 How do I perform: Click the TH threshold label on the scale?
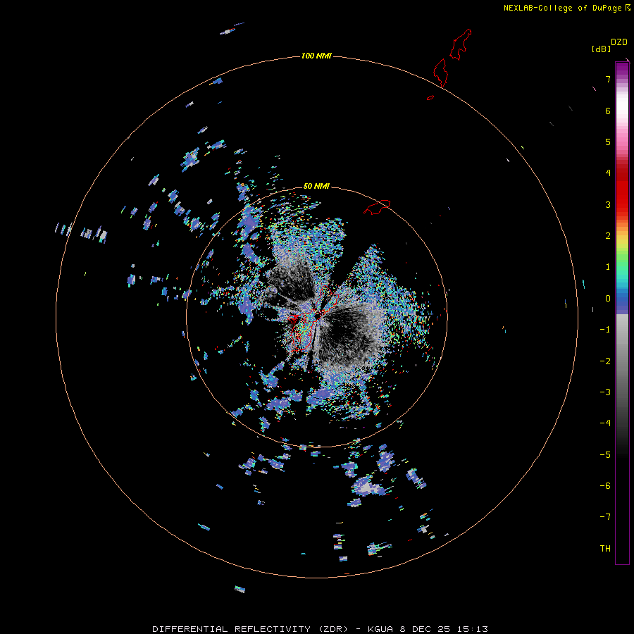coord(605,549)
